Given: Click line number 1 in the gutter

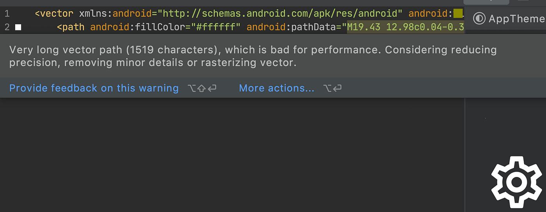Looking at the screenshot, I should (7, 14).
